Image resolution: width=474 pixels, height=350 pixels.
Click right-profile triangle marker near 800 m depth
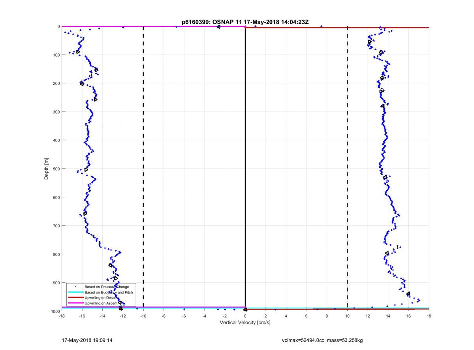click(387, 253)
